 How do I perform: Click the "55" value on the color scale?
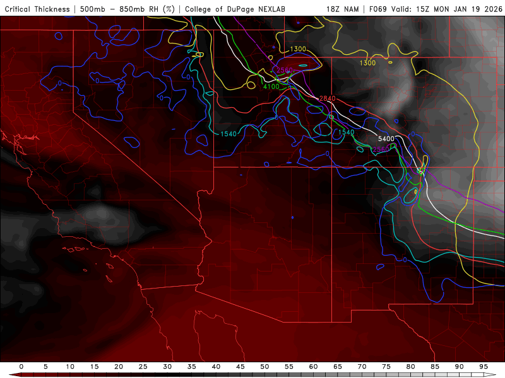click(289, 367)
